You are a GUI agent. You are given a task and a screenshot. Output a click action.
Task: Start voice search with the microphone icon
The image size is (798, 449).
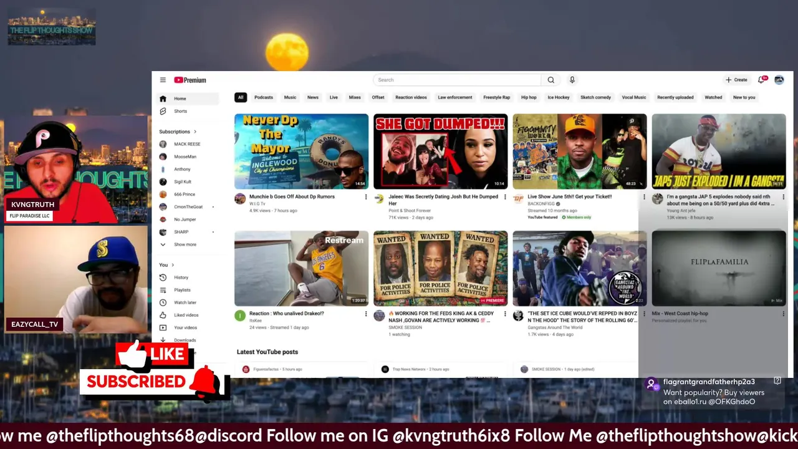pos(572,80)
